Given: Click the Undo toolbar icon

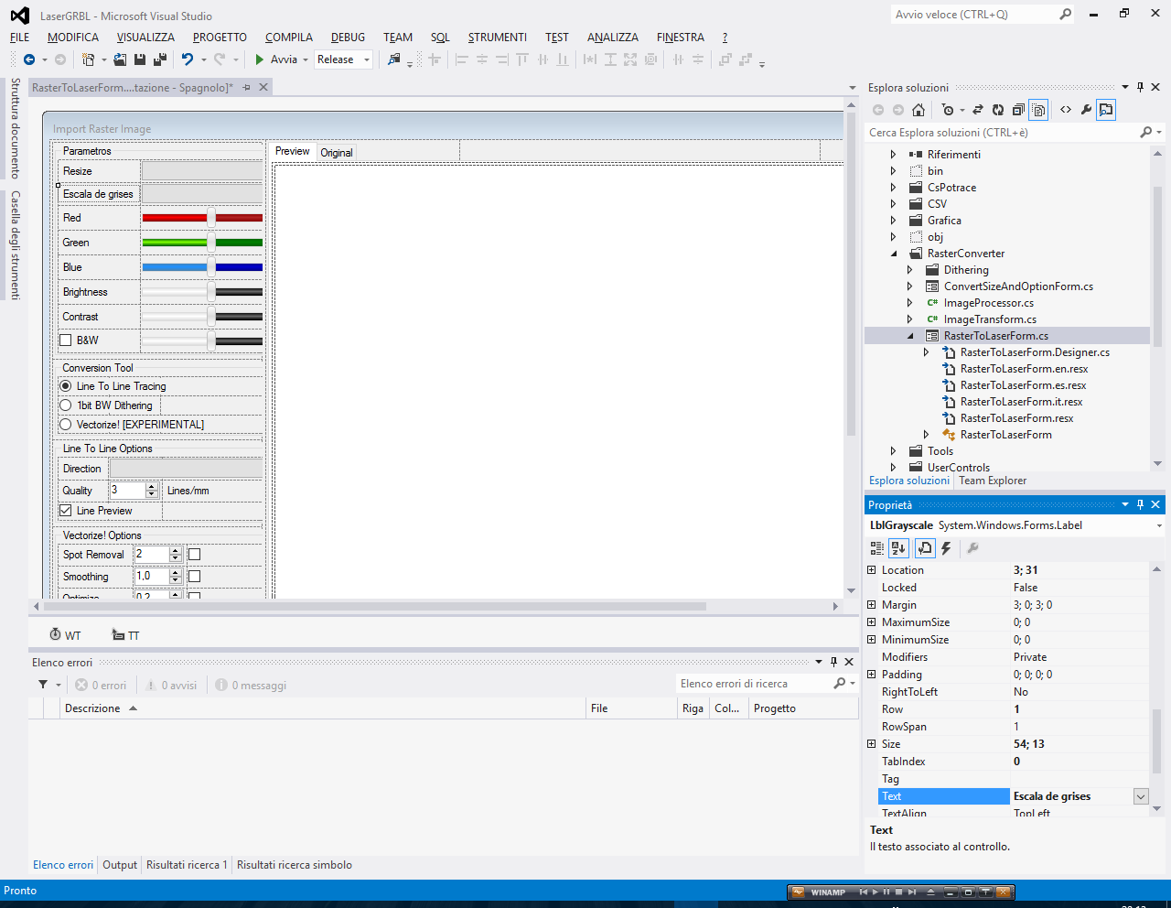Looking at the screenshot, I should click(x=188, y=59).
